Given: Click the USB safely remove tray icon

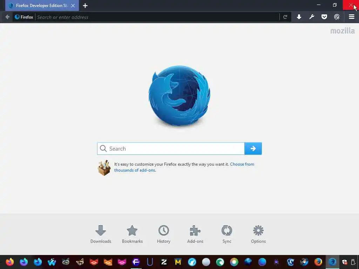Looking at the screenshot, I should click(x=353, y=262).
